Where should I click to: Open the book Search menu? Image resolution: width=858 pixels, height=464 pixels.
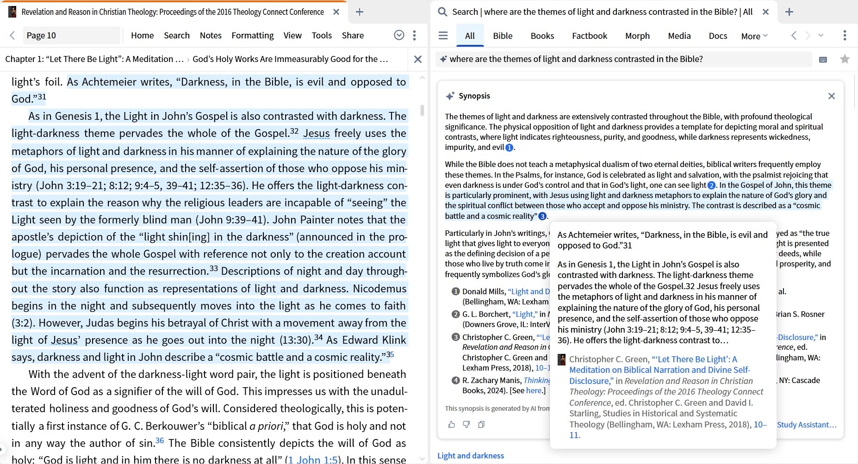coord(177,35)
